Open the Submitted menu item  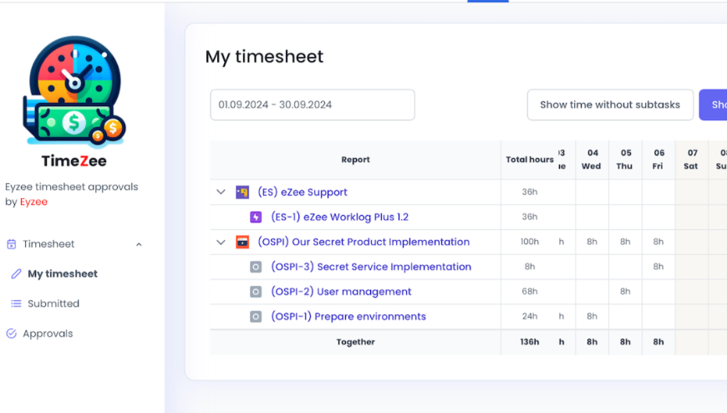[x=53, y=303]
